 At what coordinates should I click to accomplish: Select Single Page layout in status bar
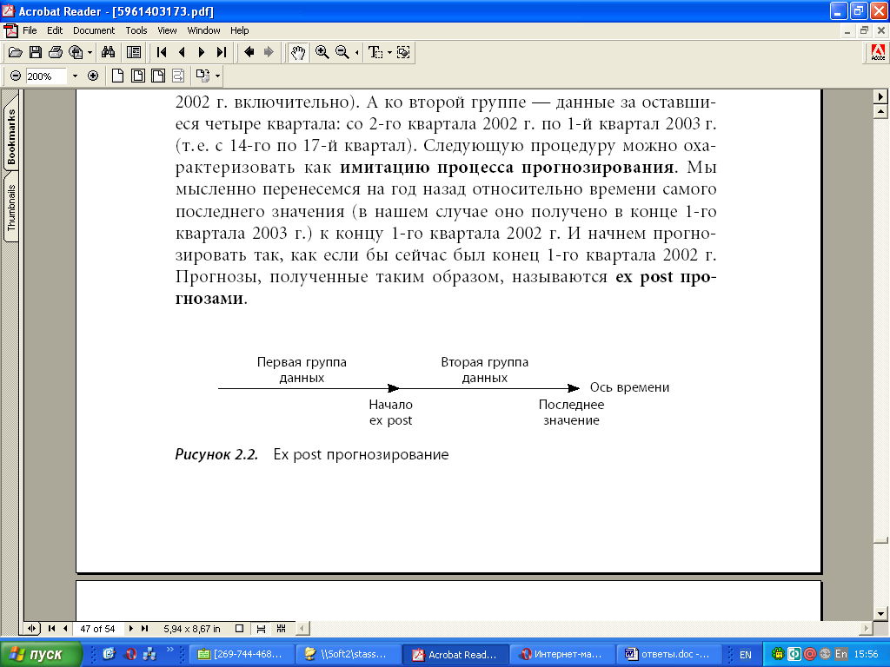pos(240,629)
